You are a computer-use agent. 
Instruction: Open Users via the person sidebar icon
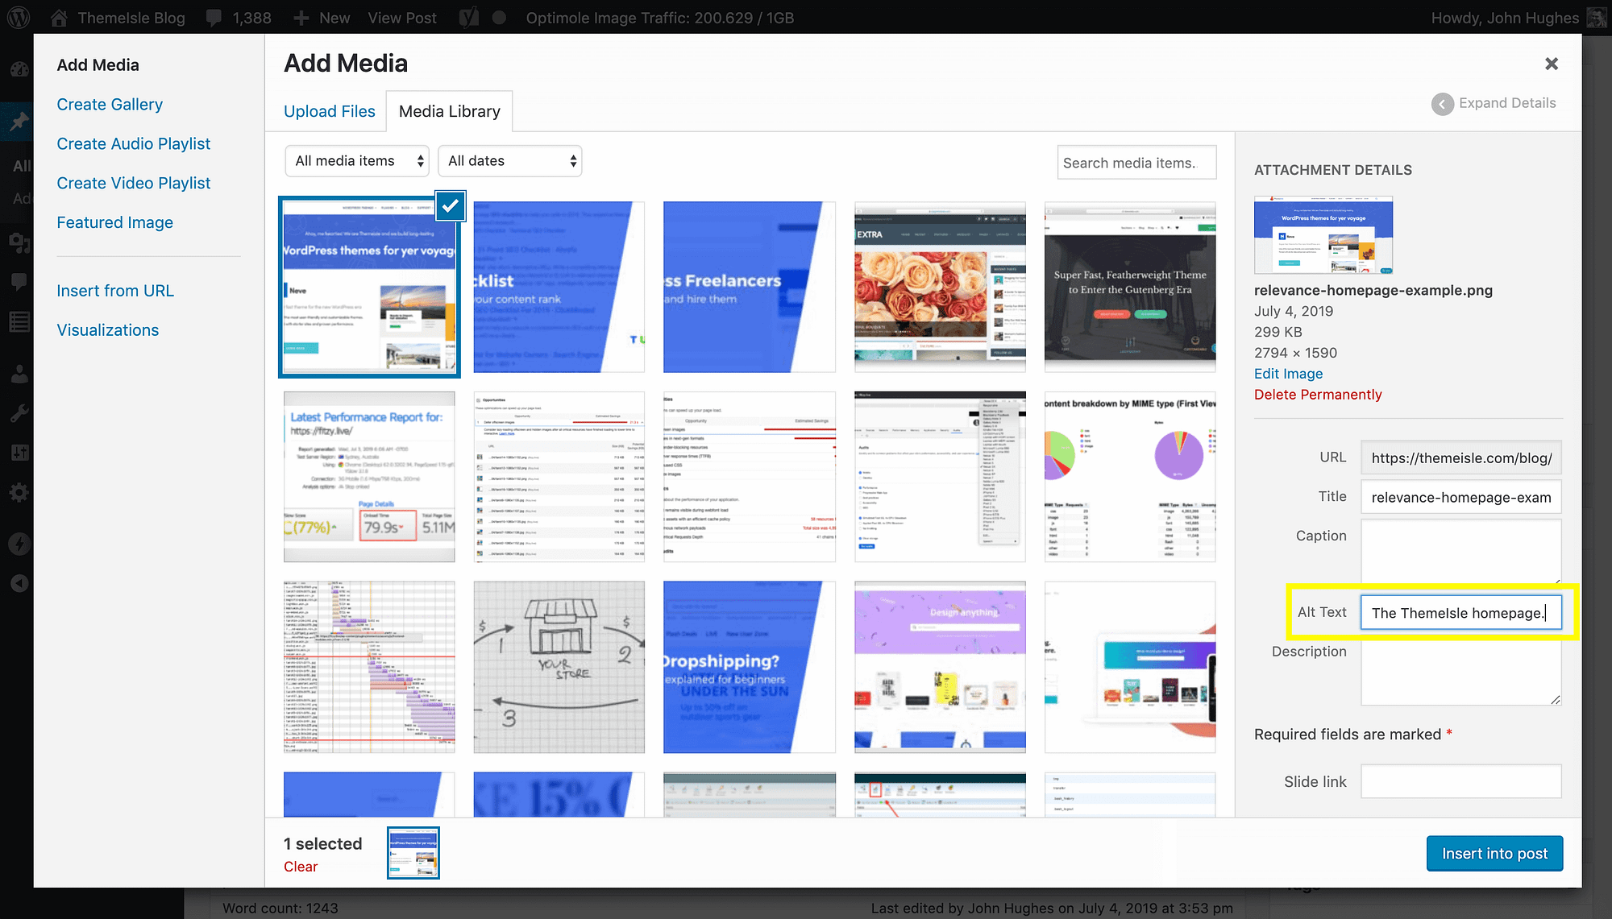18,373
